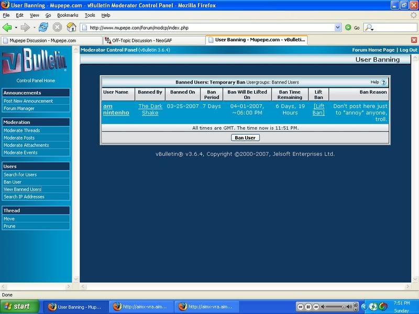Switch to Off-Topic Discussion NeoGAF tab
419x314 pixels.
point(154,40)
